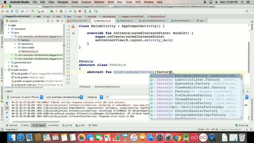Open the com.example.vishalkamboj process dropdown
Screen dimensions: 254x143
pos(64,97)
